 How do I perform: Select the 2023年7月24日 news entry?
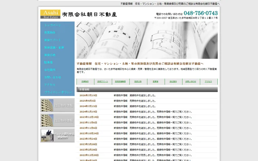147,139
